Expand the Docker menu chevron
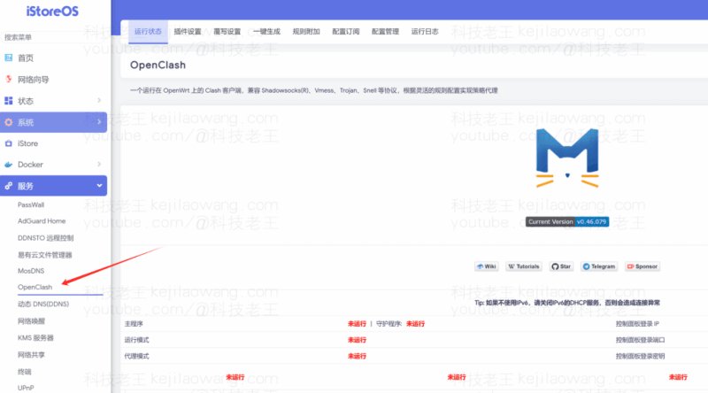The width and height of the screenshot is (708, 393). [x=99, y=164]
